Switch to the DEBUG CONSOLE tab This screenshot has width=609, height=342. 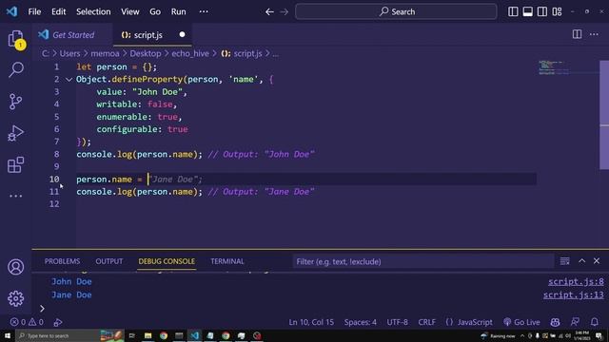[167, 261]
